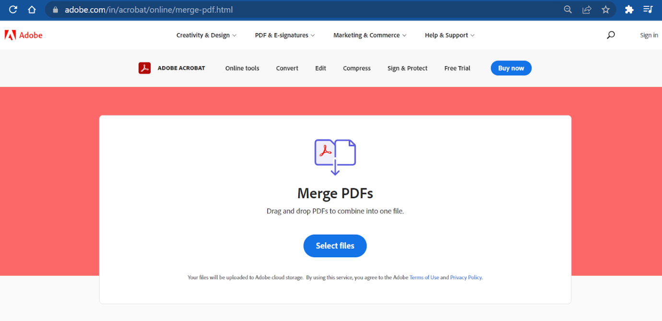Screen dimensions: 662x321
Task: Open the Terms of Use link
Action: pyautogui.click(x=424, y=277)
